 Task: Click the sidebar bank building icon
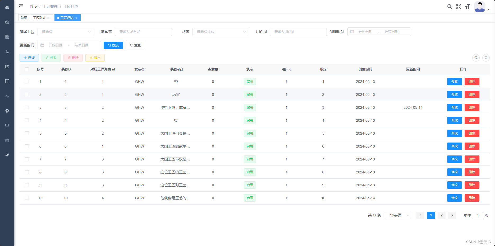point(7,96)
